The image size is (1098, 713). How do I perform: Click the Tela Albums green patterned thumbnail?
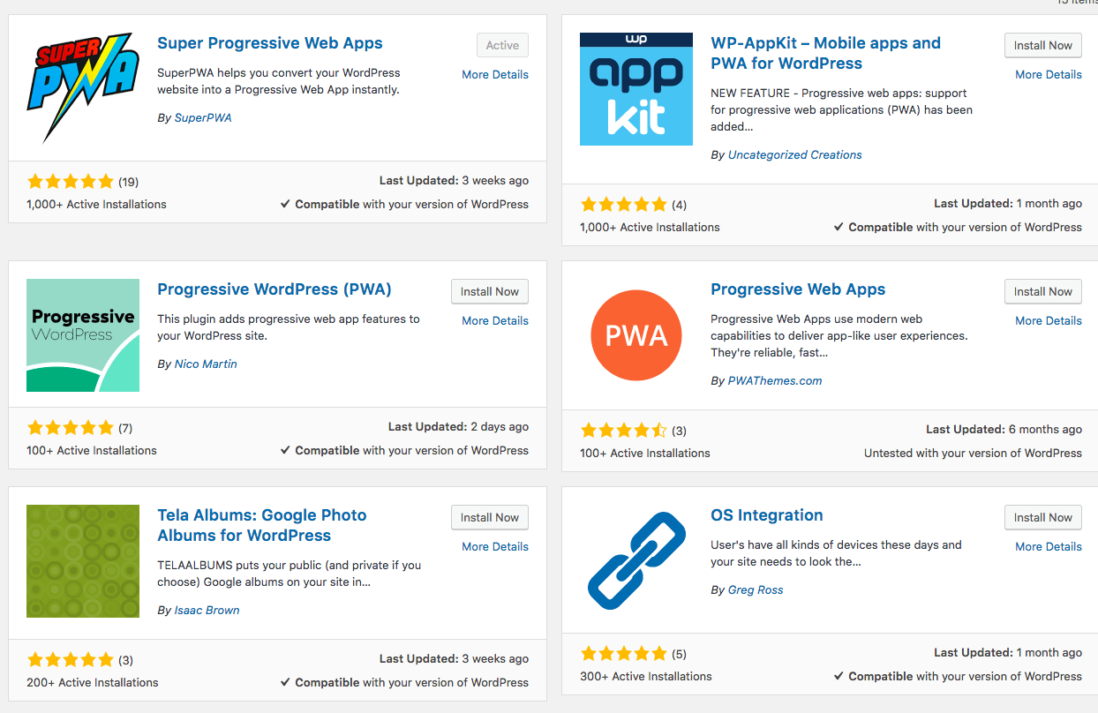83,560
